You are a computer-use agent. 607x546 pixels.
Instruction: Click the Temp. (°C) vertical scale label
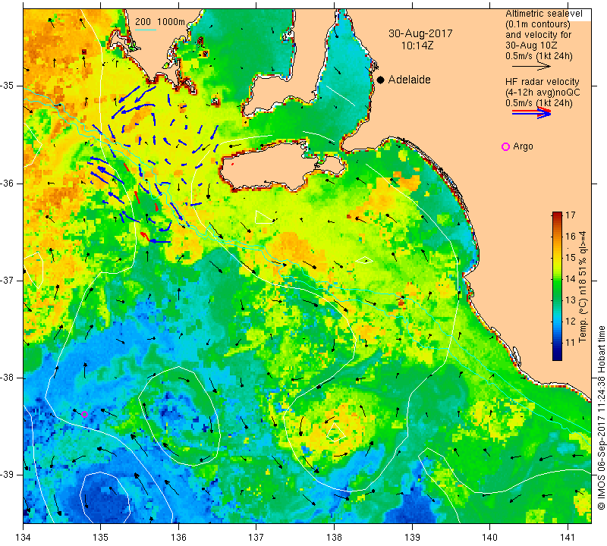tap(583, 287)
